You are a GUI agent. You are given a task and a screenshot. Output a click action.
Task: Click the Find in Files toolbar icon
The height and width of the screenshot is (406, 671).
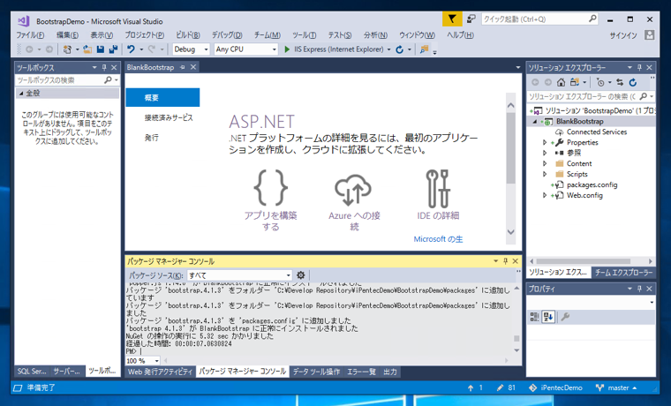(x=424, y=49)
